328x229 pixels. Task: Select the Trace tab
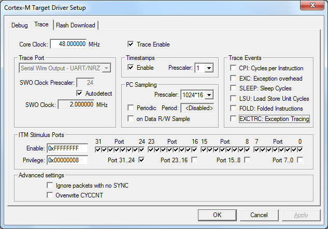click(41, 24)
